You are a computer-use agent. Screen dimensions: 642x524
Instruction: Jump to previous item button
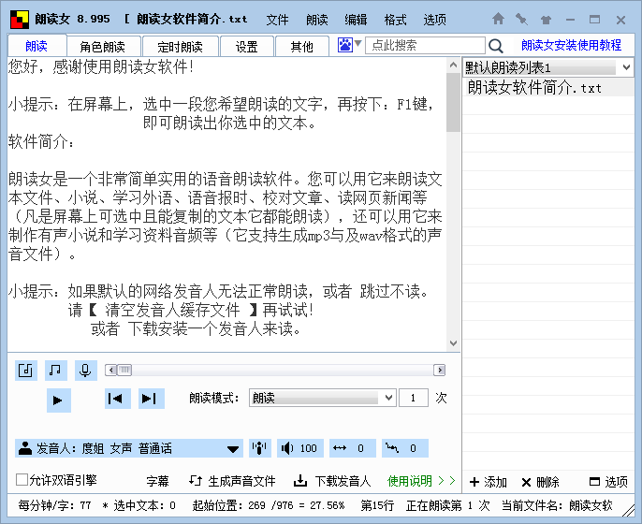tap(118, 399)
